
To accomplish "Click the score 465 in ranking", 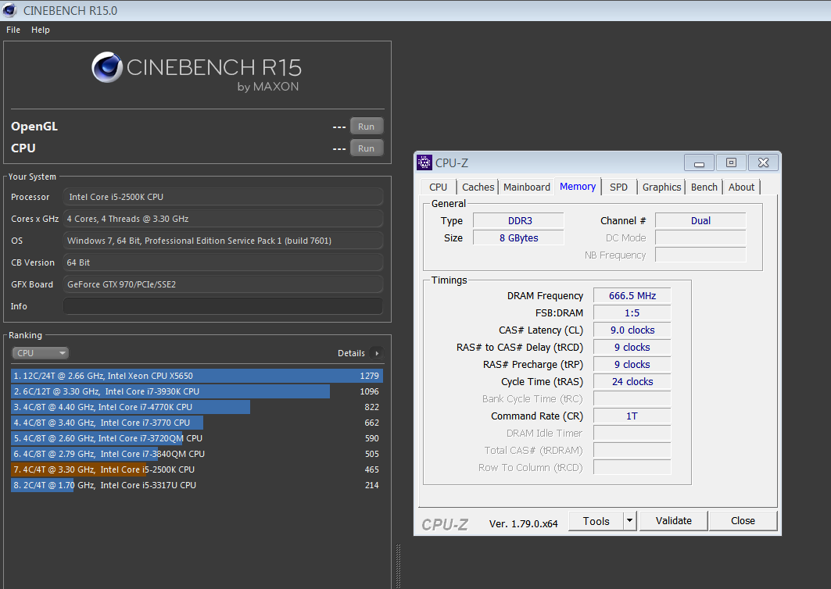I will (x=372, y=469).
